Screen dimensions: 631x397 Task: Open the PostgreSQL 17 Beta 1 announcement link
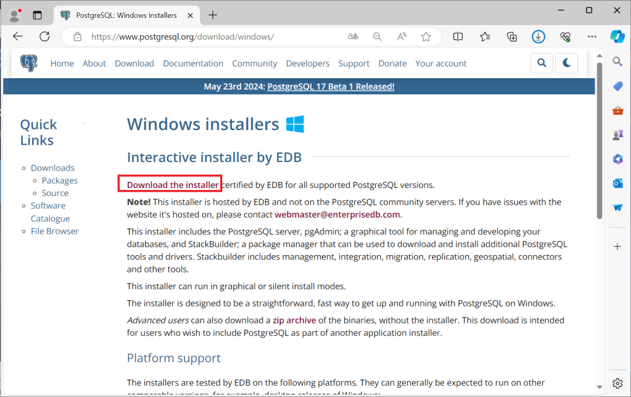[x=331, y=86]
